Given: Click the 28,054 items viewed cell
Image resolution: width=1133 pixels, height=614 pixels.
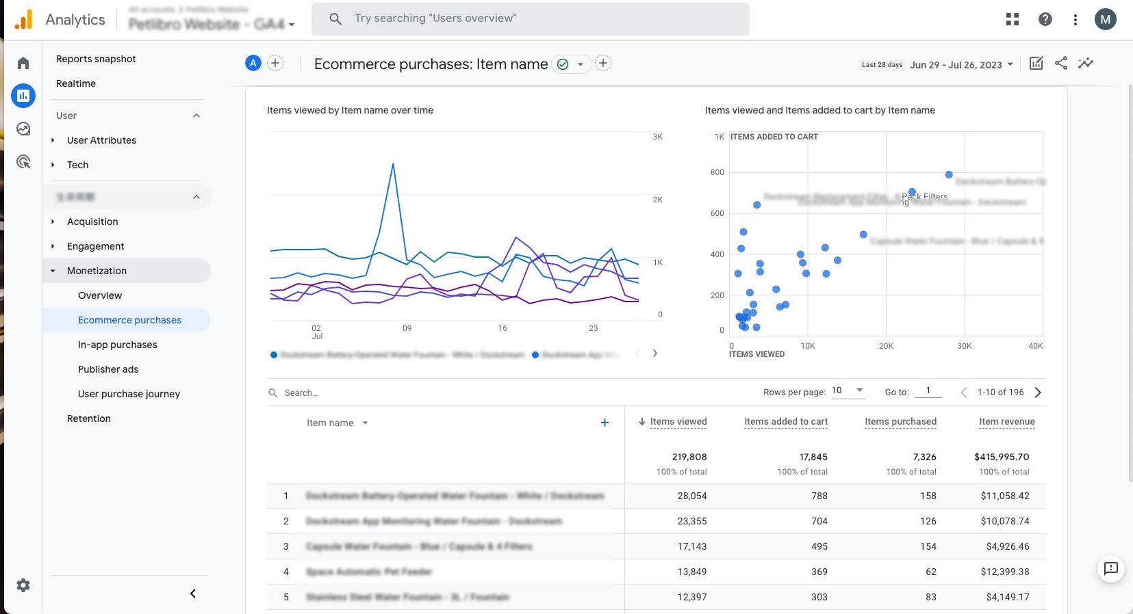Looking at the screenshot, I should pos(692,496).
